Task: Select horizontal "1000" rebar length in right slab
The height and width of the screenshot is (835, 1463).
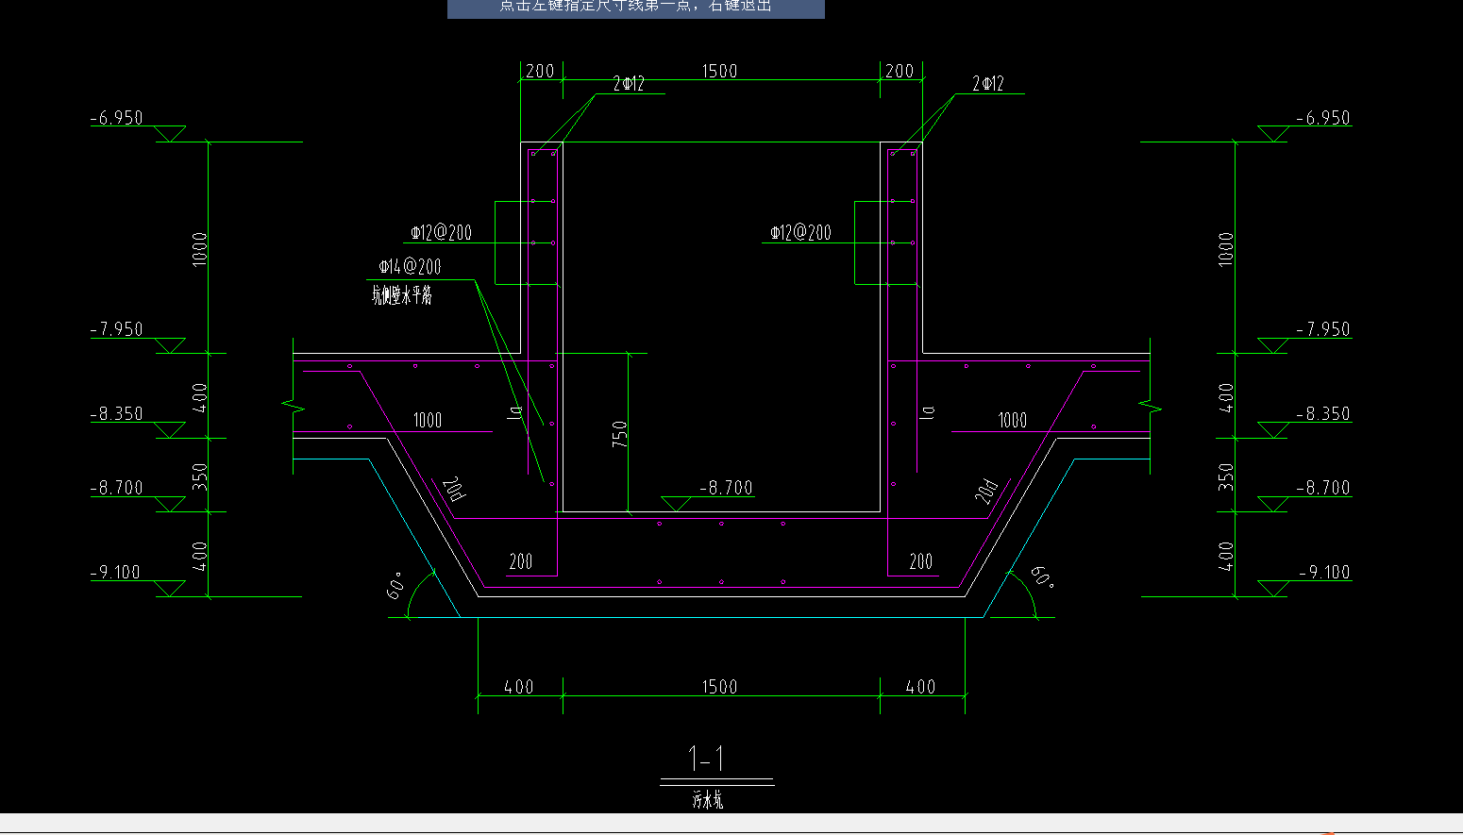Action: click(x=1013, y=420)
